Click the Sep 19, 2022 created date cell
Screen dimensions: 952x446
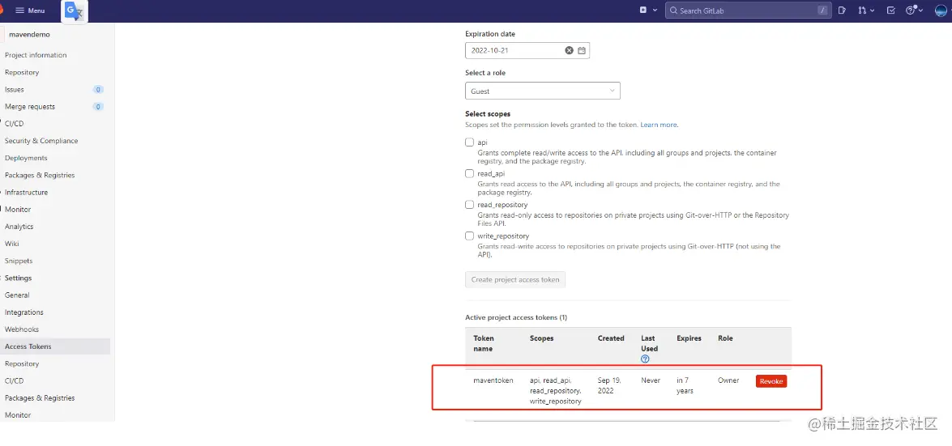click(x=609, y=385)
